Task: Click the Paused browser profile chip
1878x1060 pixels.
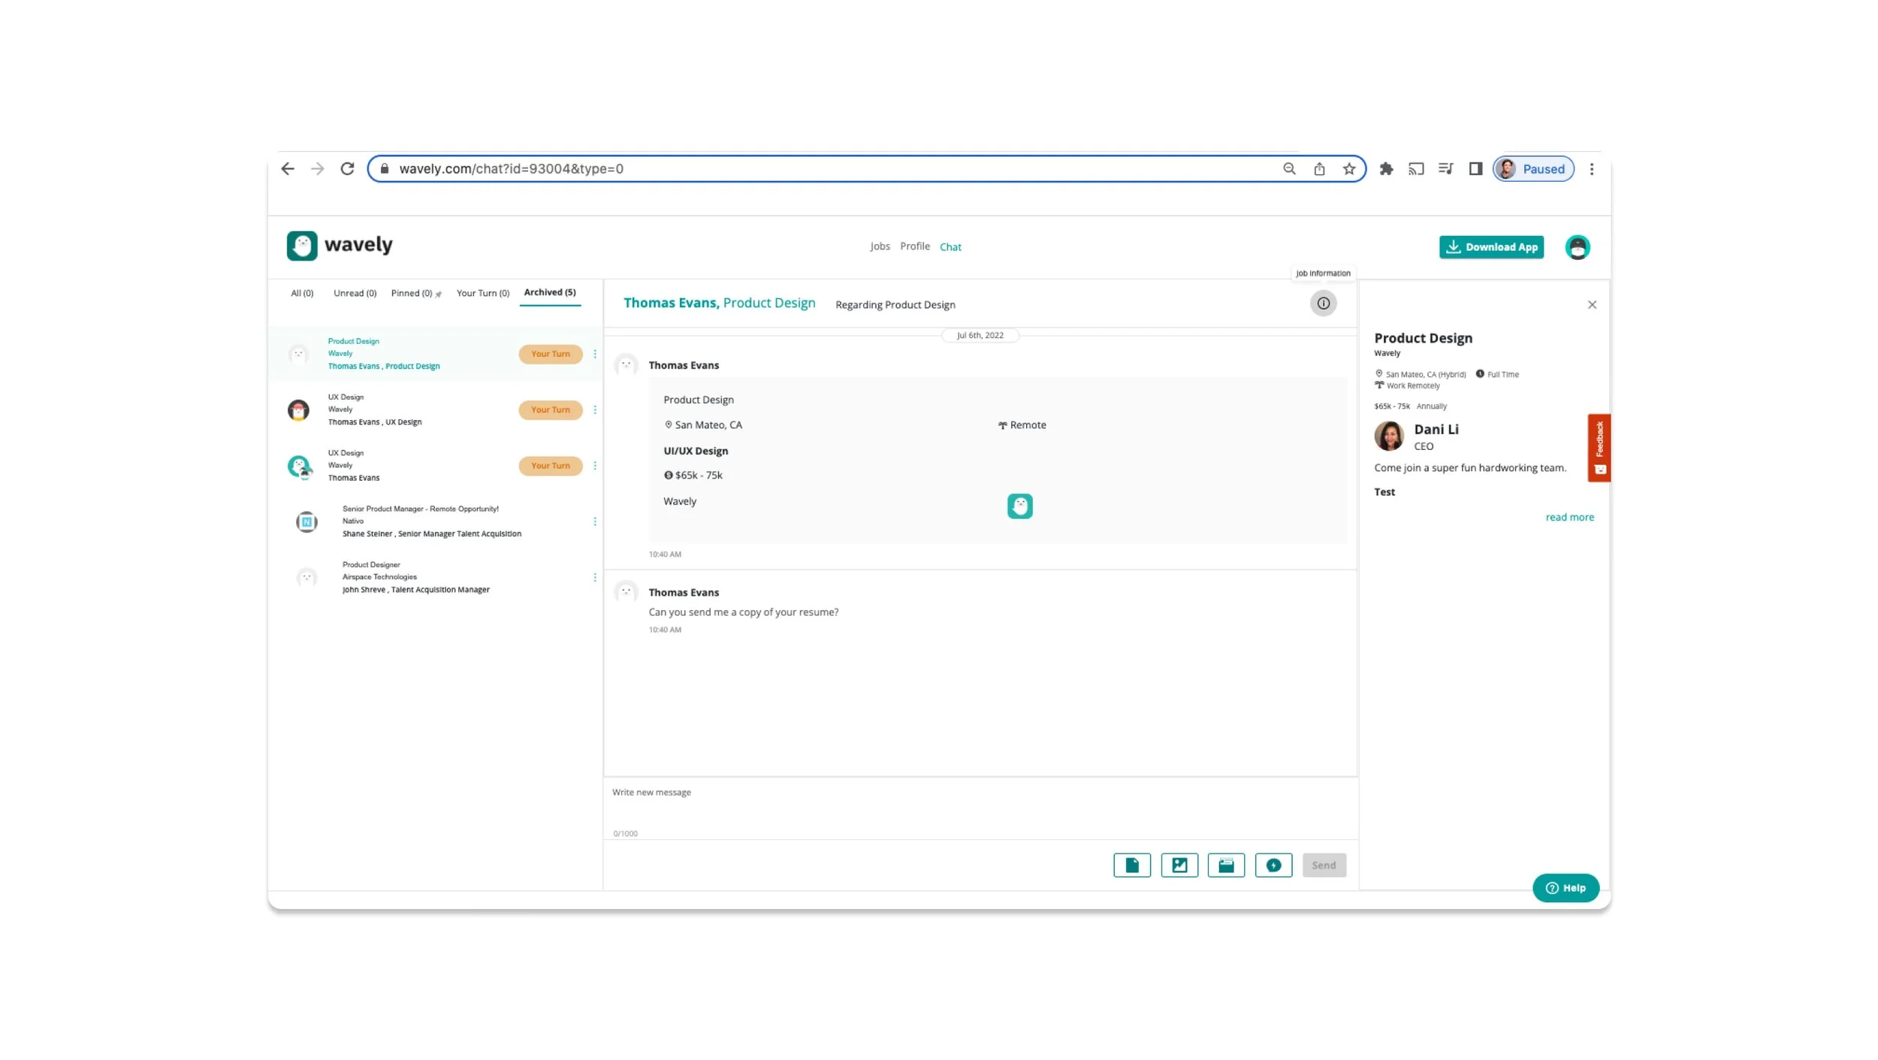Action: tap(1533, 169)
